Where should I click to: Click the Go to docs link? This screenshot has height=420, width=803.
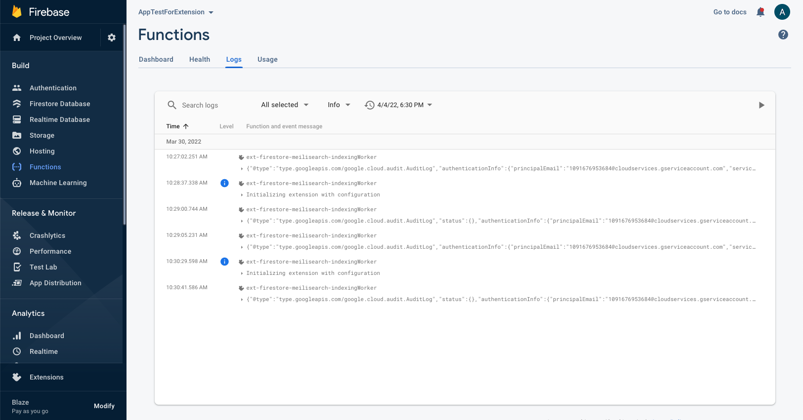click(730, 12)
